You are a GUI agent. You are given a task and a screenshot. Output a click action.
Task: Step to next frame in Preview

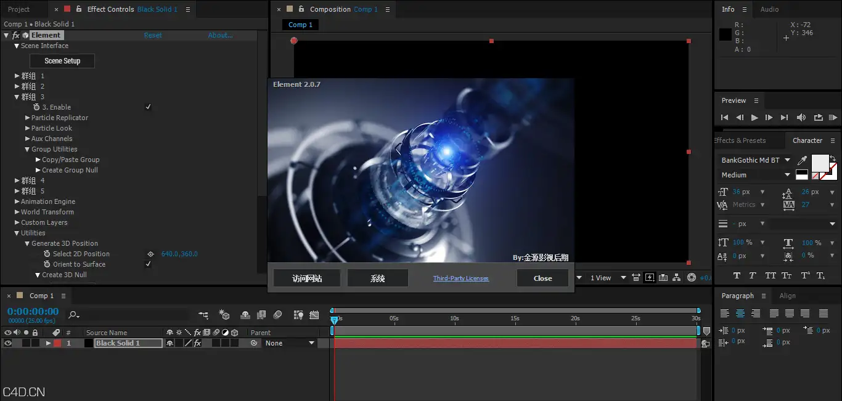pyautogui.click(x=769, y=118)
